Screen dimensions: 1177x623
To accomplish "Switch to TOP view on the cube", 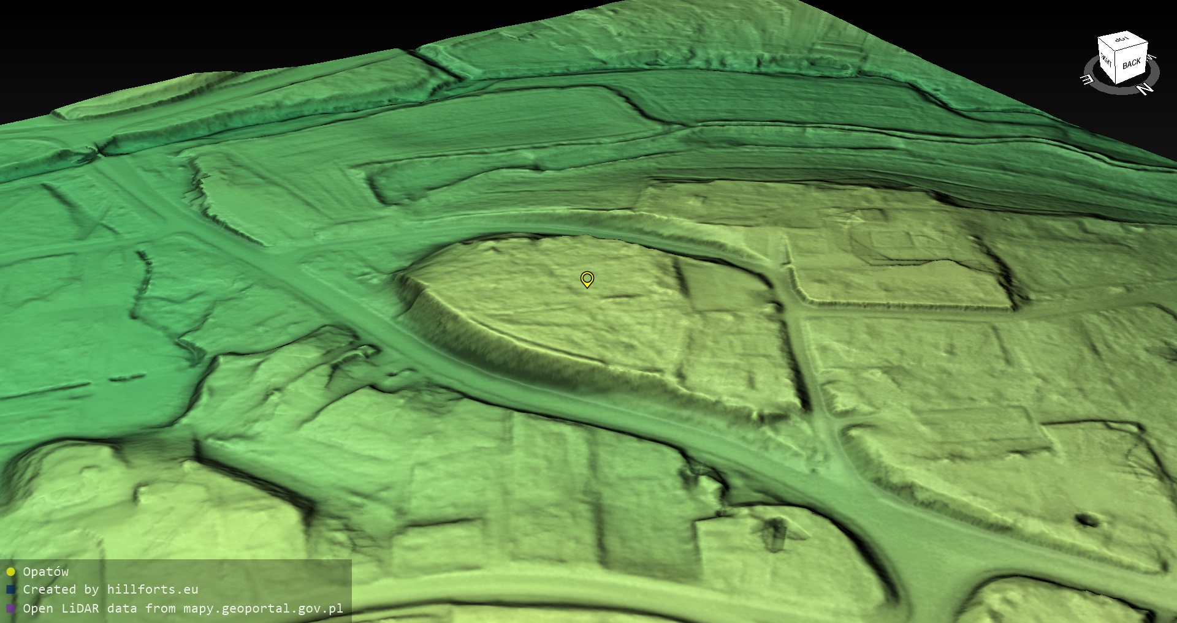I will (x=1121, y=40).
